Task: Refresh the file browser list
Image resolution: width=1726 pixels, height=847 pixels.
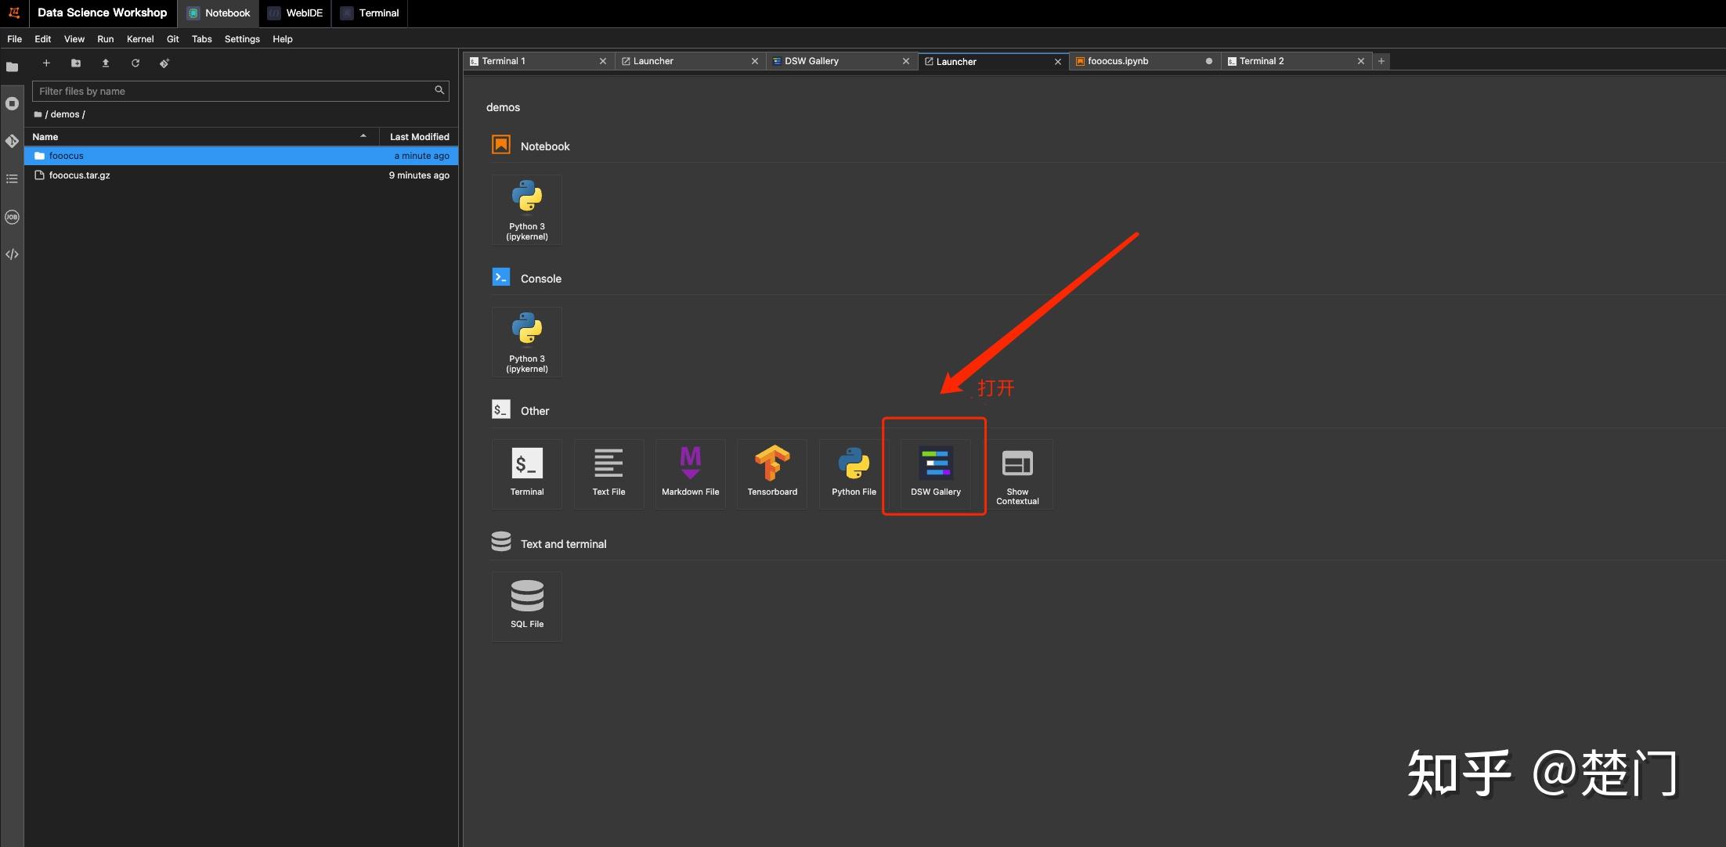Action: click(x=135, y=63)
